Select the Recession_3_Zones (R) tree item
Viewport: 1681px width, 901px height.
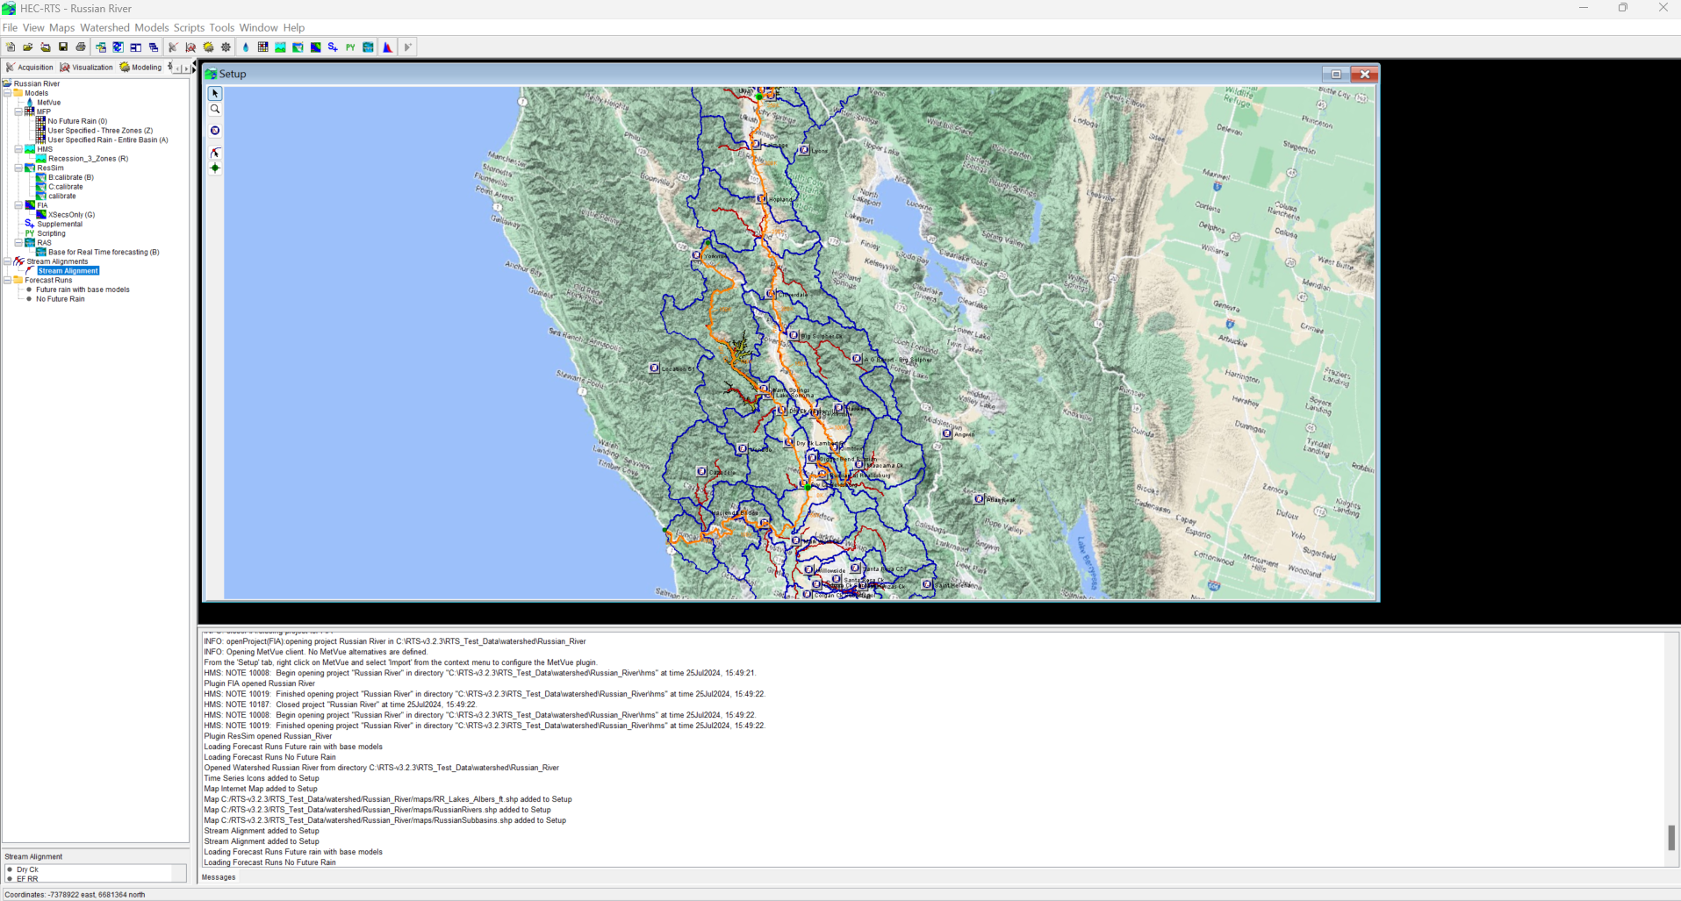pos(88,159)
